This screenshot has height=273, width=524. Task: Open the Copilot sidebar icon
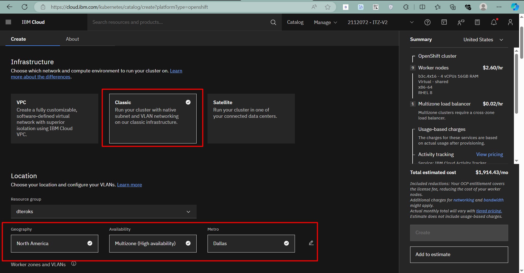(x=515, y=7)
